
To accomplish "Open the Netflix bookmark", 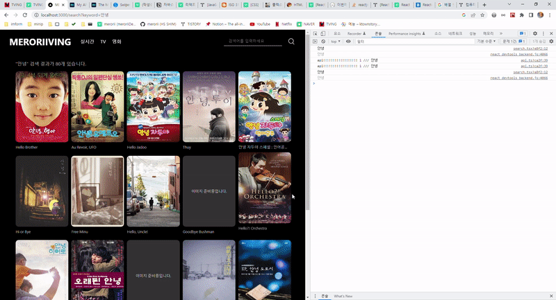I will (x=284, y=24).
